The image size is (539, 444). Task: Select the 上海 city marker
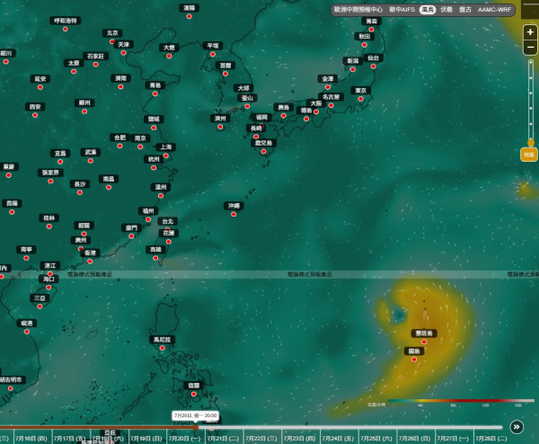coord(165,155)
